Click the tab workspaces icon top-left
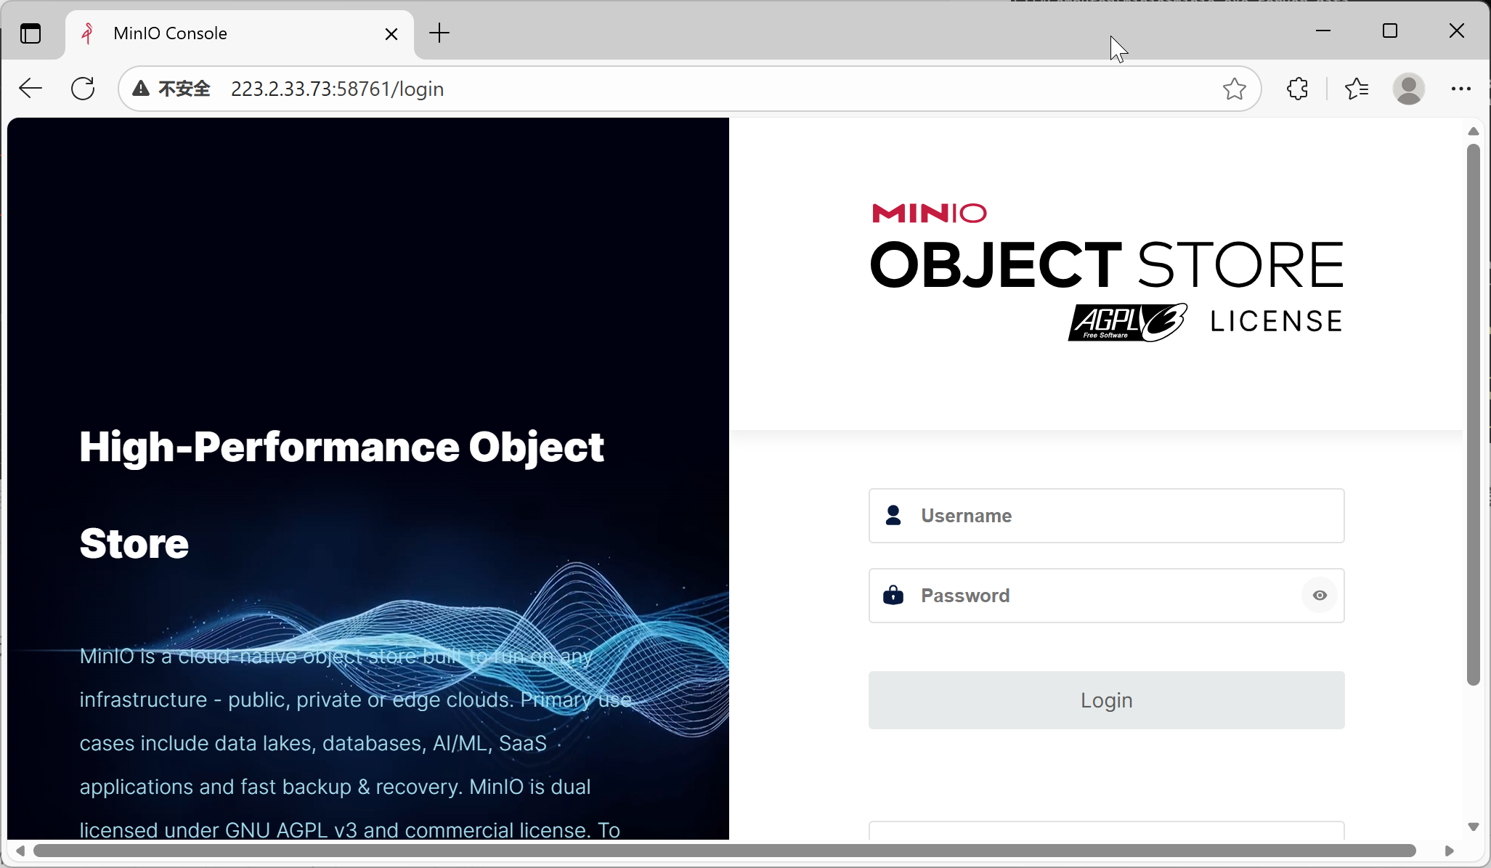The image size is (1491, 868). coord(30,33)
